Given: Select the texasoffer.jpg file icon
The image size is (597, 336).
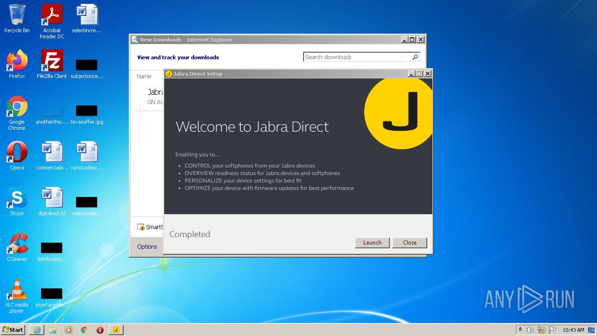Looking at the screenshot, I should click(x=87, y=114).
